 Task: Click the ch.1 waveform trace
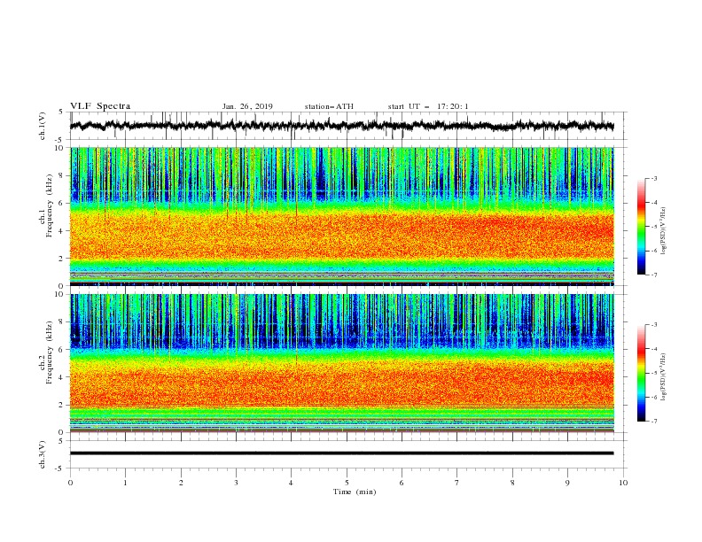[342, 126]
